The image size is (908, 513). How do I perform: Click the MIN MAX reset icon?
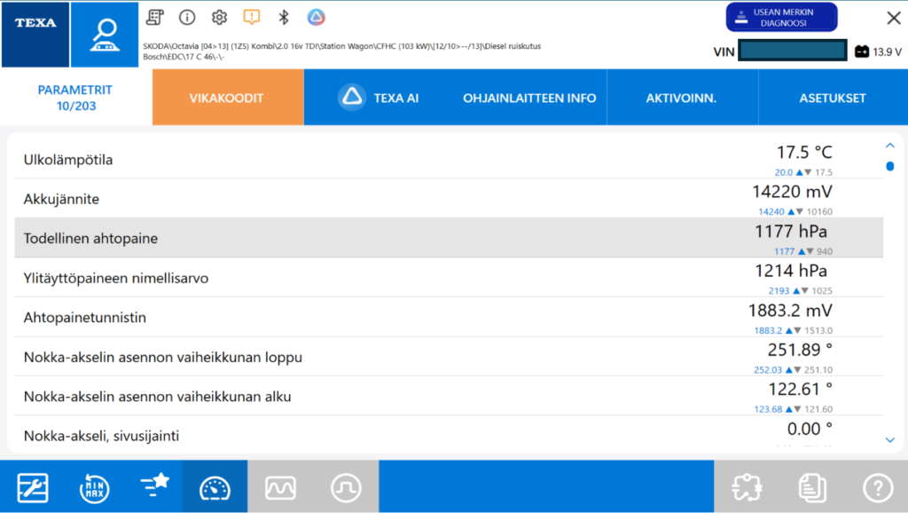pyautogui.click(x=94, y=487)
